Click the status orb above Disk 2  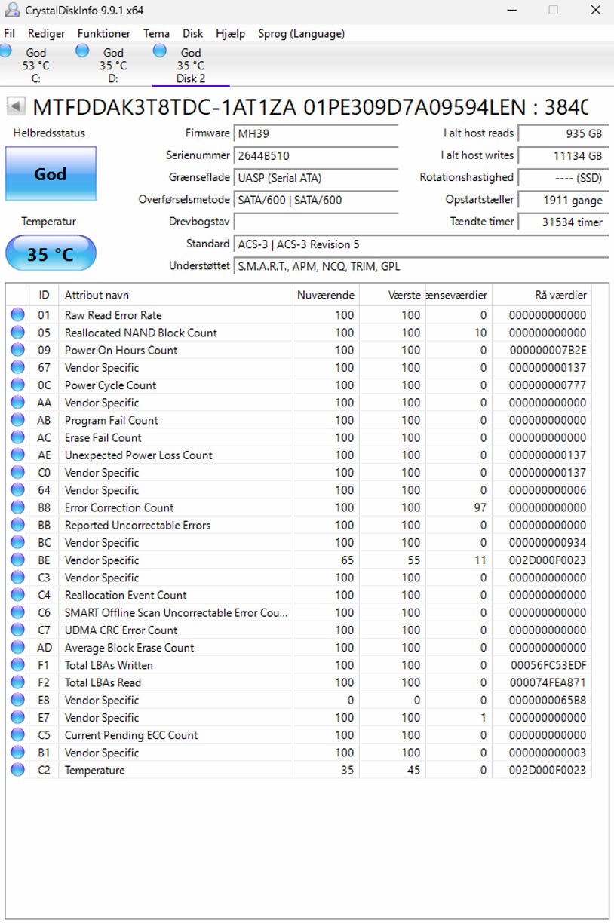tap(160, 51)
